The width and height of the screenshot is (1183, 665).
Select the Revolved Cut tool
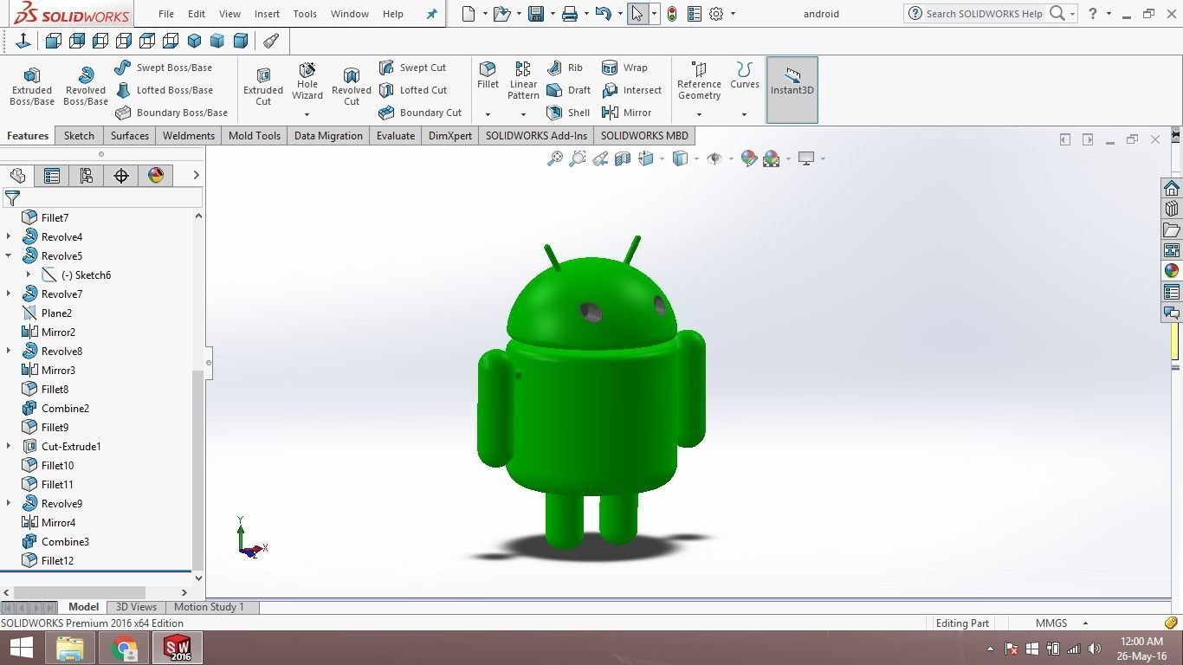click(x=352, y=87)
